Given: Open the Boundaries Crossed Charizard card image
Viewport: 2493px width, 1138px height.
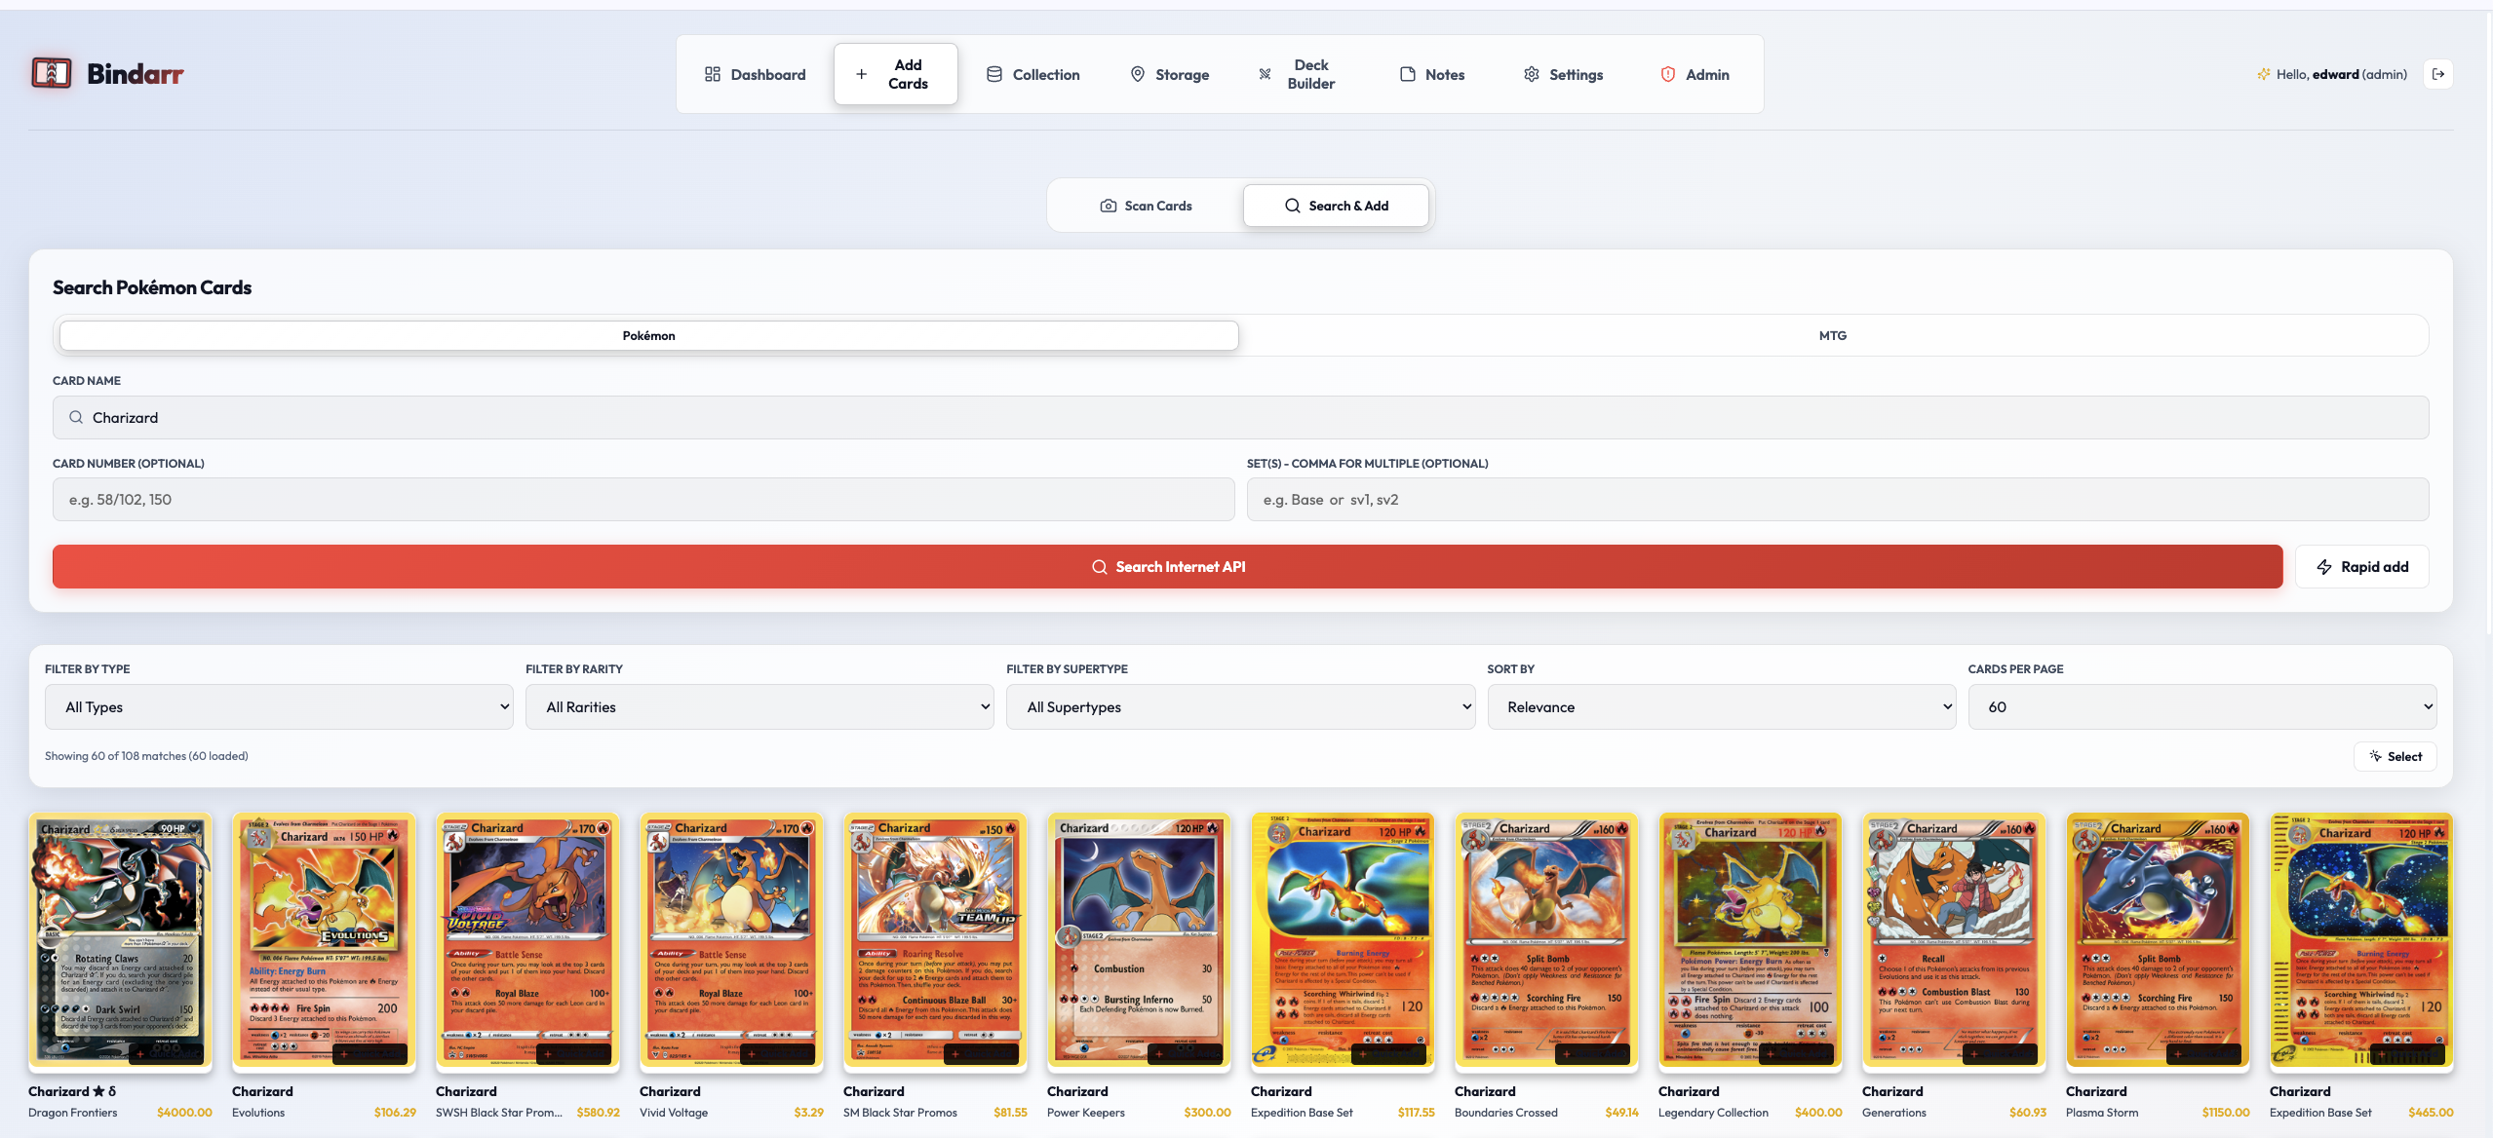Looking at the screenshot, I should point(1546,940).
